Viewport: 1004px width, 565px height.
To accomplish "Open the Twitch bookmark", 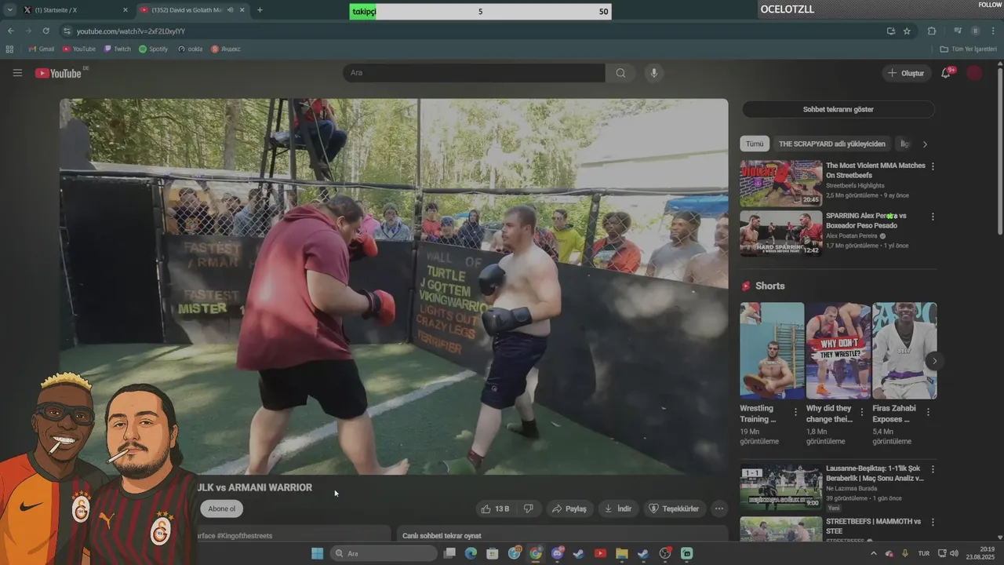I will 118,49.
